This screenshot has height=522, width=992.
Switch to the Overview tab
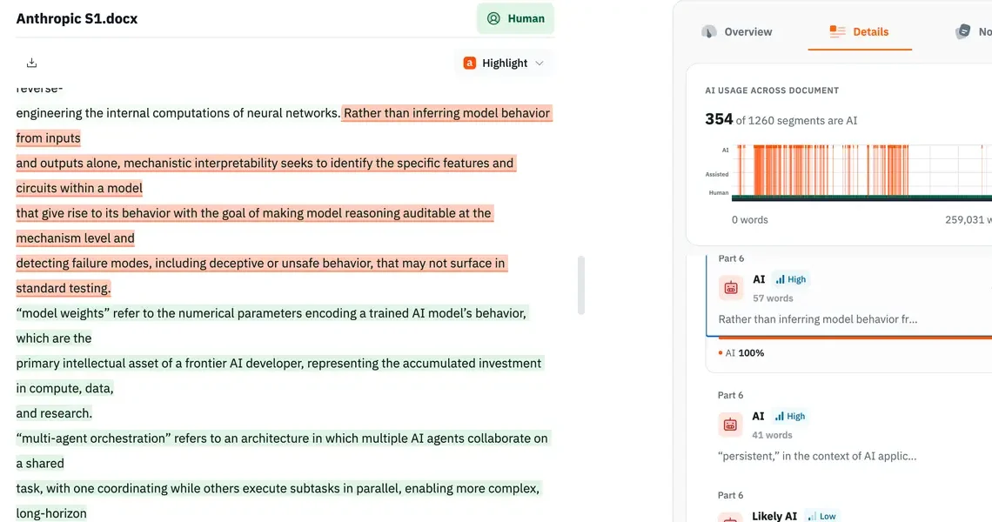[737, 31]
